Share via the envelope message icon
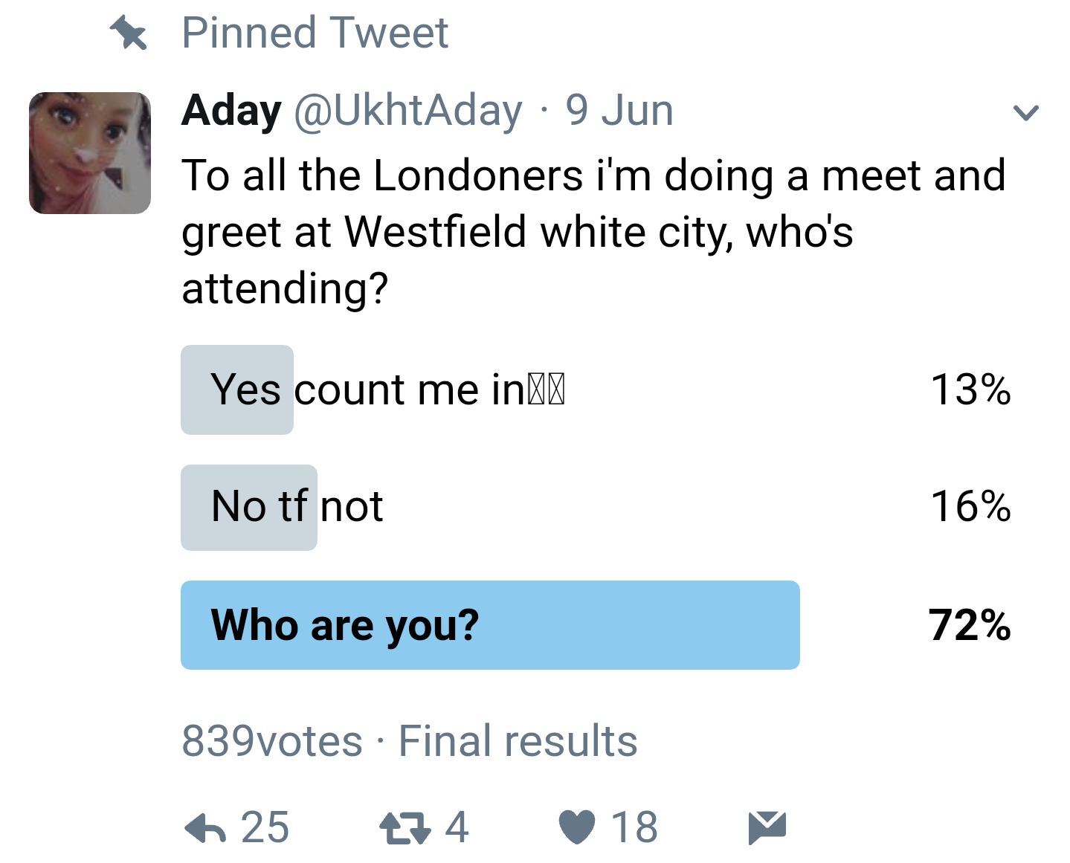This screenshot has height=863, width=1070. click(x=767, y=828)
